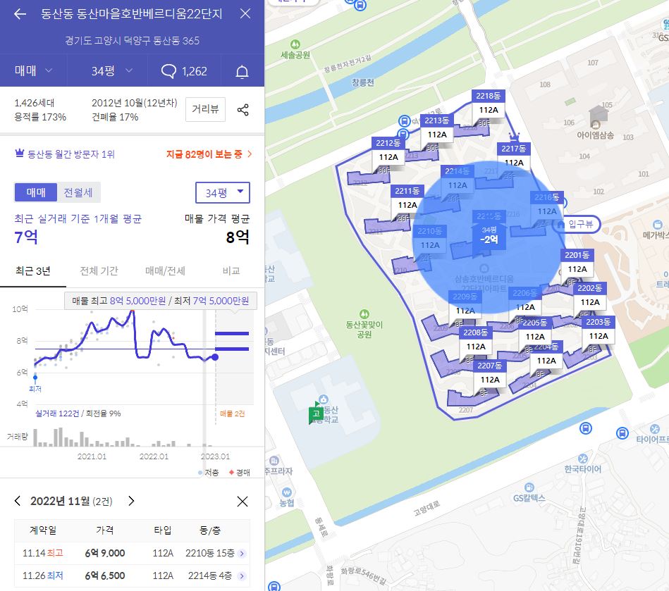Click the latest price point on chart
The image size is (669, 591).
click(x=215, y=357)
